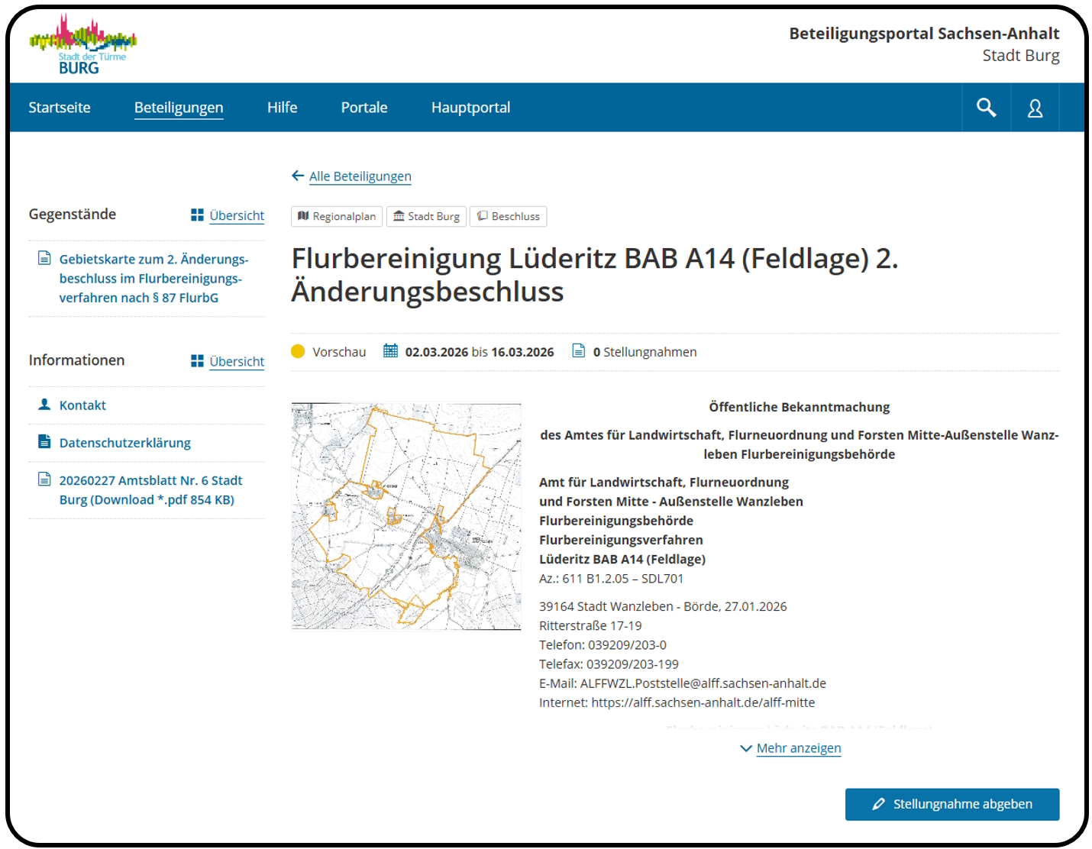The image size is (1092, 849).
Task: Click the back arrow before Alle Beteiligungen
Action: click(298, 176)
